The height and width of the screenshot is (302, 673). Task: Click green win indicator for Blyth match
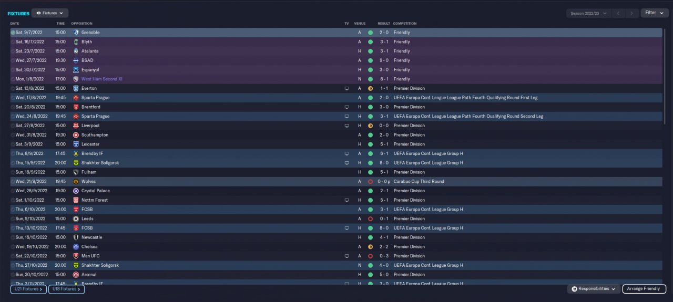370,42
